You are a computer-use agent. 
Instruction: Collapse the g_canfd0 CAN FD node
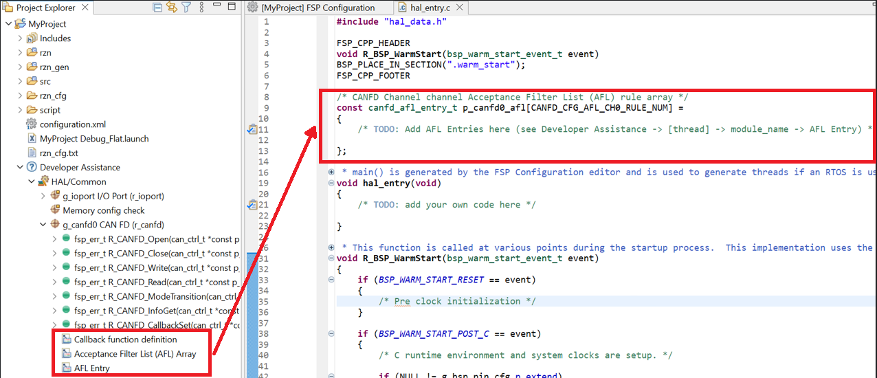click(x=43, y=225)
